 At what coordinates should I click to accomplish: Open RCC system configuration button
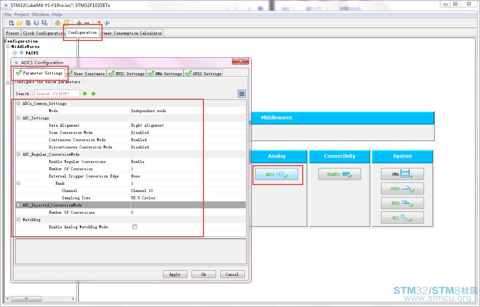tap(402, 218)
